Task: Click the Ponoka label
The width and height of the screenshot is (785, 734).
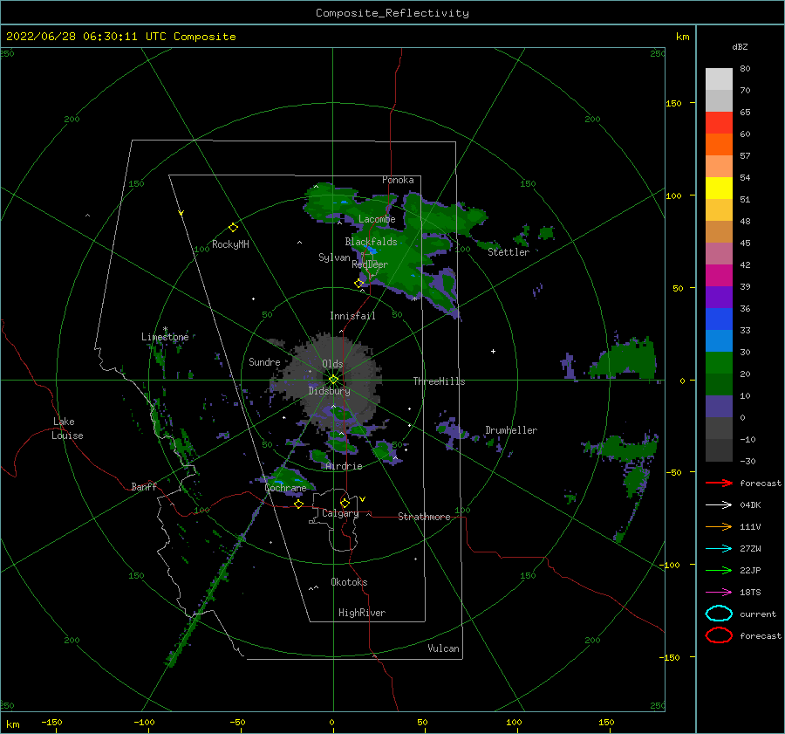Action: pyautogui.click(x=398, y=180)
